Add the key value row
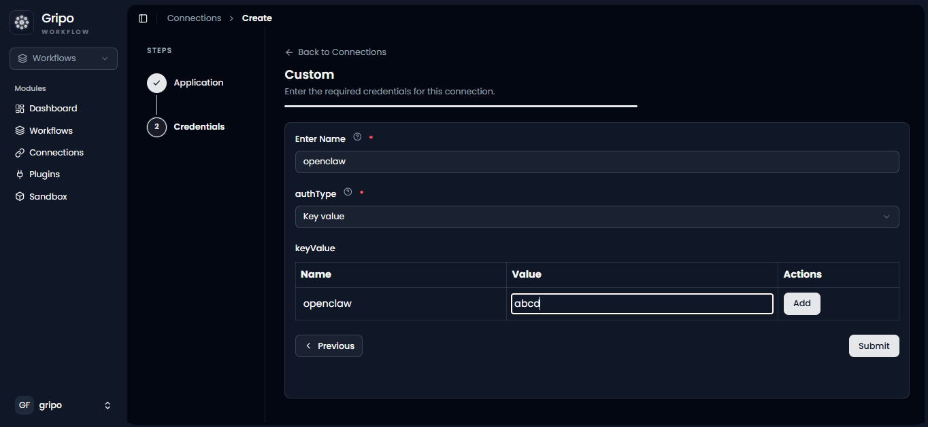The height and width of the screenshot is (427, 928). (x=801, y=303)
